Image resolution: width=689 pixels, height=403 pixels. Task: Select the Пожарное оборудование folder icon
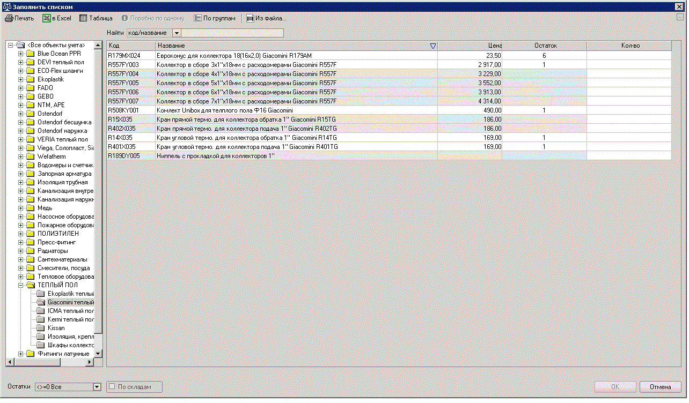[x=31, y=225]
